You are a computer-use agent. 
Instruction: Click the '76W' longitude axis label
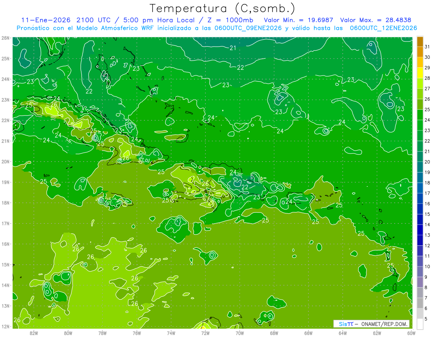tap(137, 333)
